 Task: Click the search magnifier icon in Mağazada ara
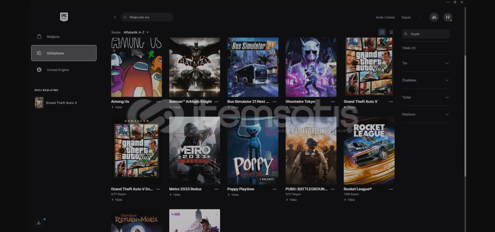(x=125, y=17)
